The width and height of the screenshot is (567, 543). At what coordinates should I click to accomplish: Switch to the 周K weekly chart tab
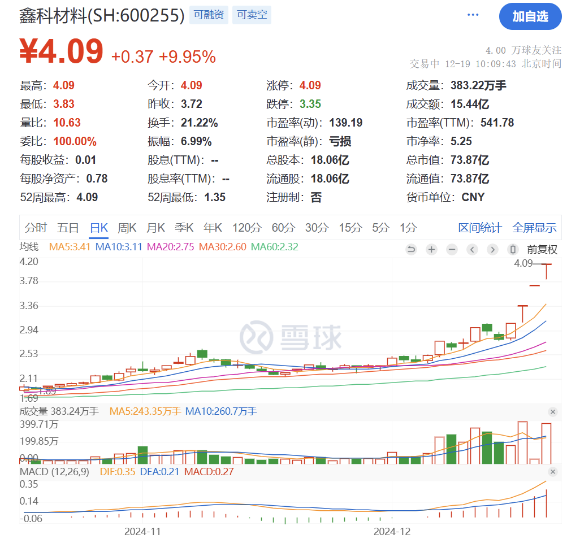[127, 227]
